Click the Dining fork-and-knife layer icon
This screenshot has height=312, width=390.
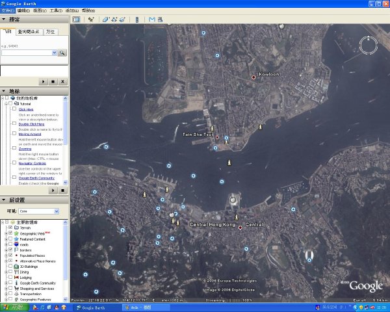(x=16, y=272)
